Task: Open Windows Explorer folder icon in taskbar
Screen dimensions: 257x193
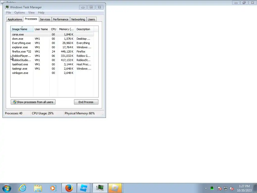Action: tap(38, 188)
